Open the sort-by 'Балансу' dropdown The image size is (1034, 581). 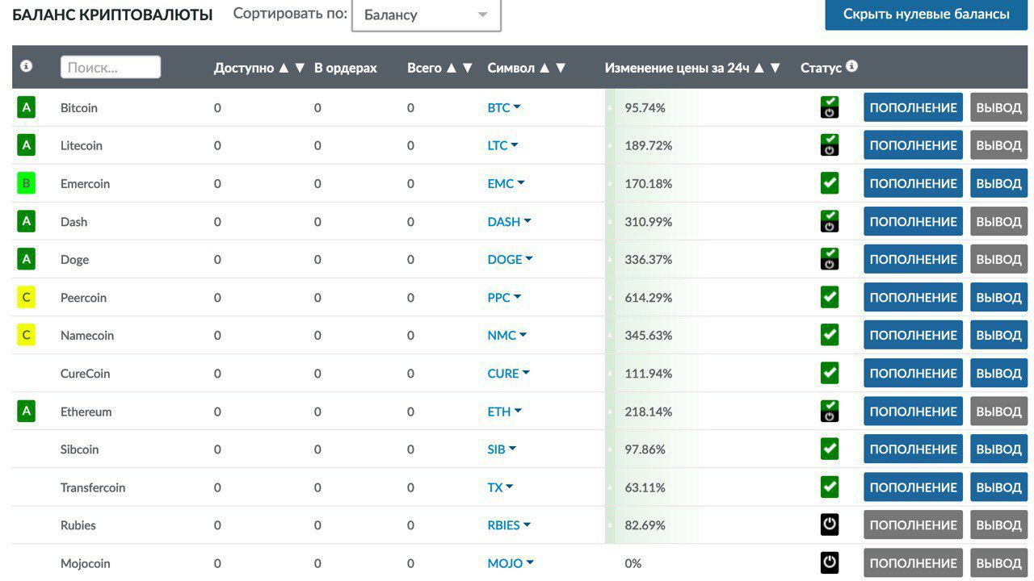427,15
